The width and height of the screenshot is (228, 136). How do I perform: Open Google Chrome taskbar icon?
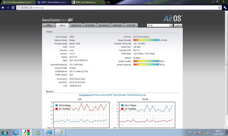tap(27, 132)
